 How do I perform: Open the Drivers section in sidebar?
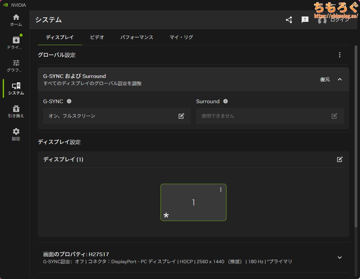[16, 43]
